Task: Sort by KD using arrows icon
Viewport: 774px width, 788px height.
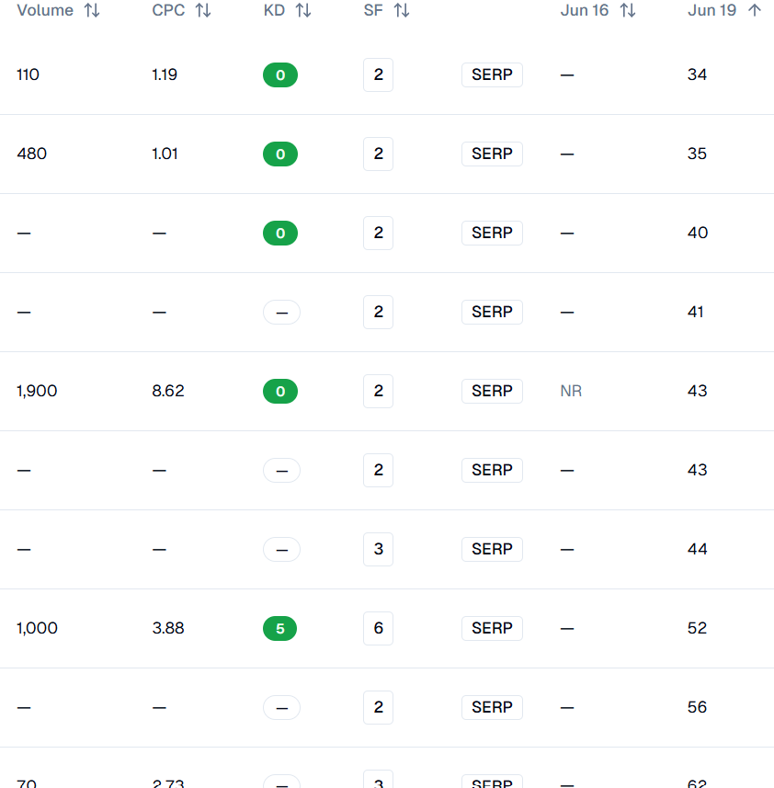Action: (x=302, y=10)
